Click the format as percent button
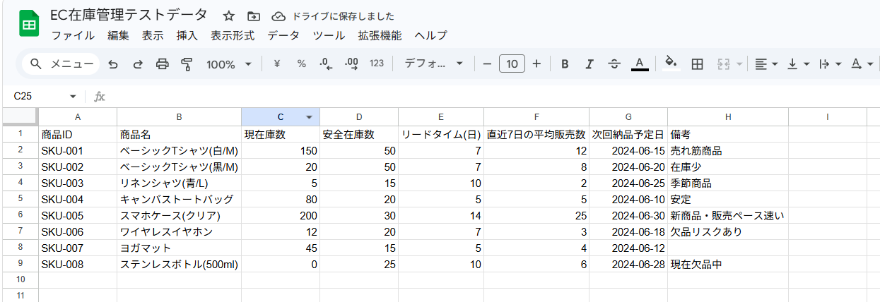Image resolution: width=880 pixels, height=302 pixels. [302, 64]
